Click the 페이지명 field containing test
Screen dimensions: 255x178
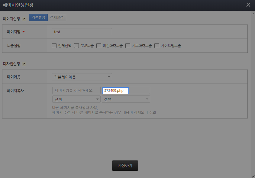pyautogui.click(x=82, y=32)
